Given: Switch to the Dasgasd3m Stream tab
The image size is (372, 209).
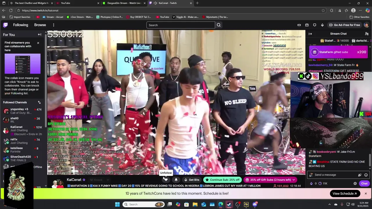Looking at the screenshot, I should point(124,3).
